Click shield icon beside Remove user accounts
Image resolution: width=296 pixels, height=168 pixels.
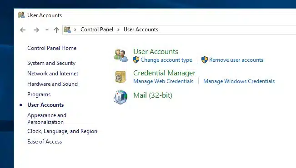[x=205, y=60]
